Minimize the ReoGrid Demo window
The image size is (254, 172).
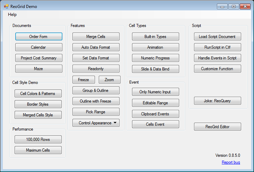[222, 6]
